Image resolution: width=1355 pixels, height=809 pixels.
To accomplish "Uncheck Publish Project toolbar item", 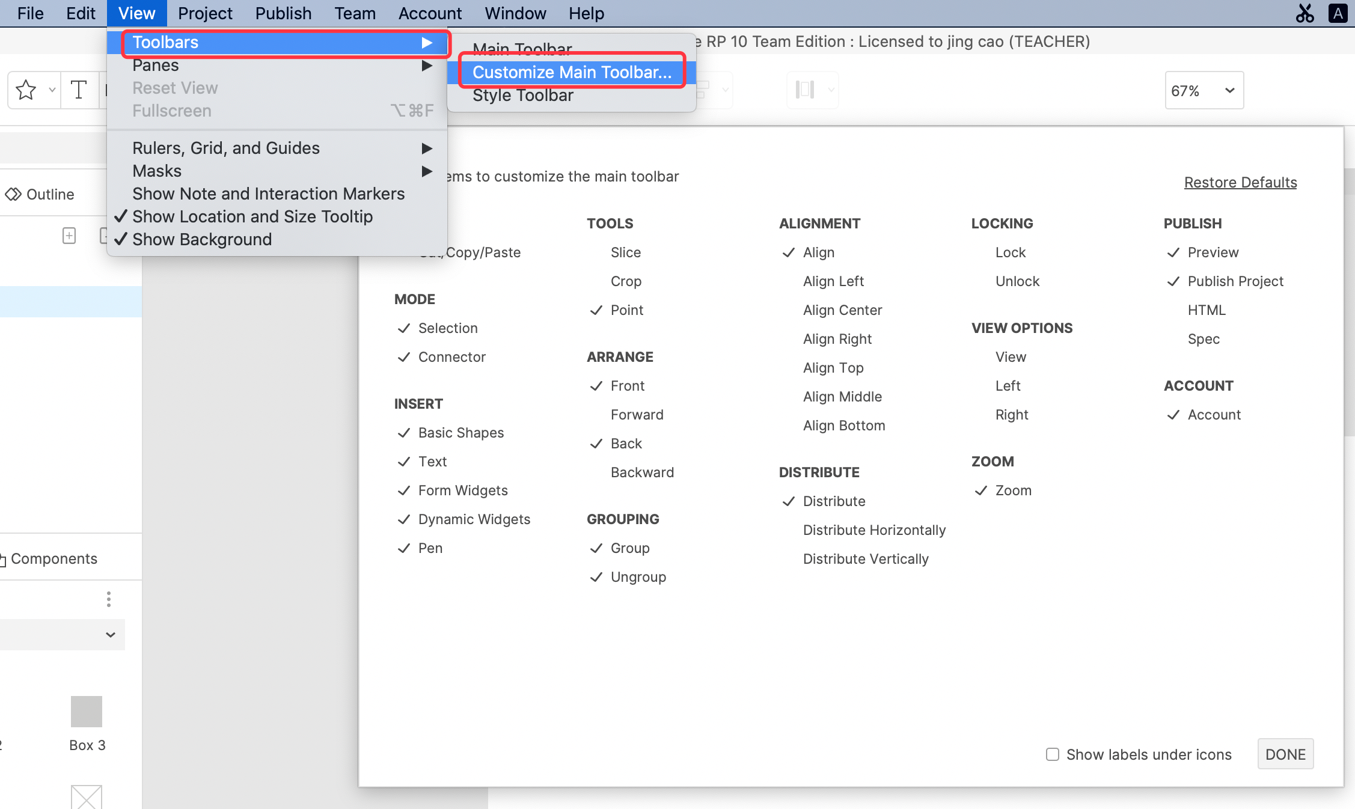I will pyautogui.click(x=1235, y=281).
